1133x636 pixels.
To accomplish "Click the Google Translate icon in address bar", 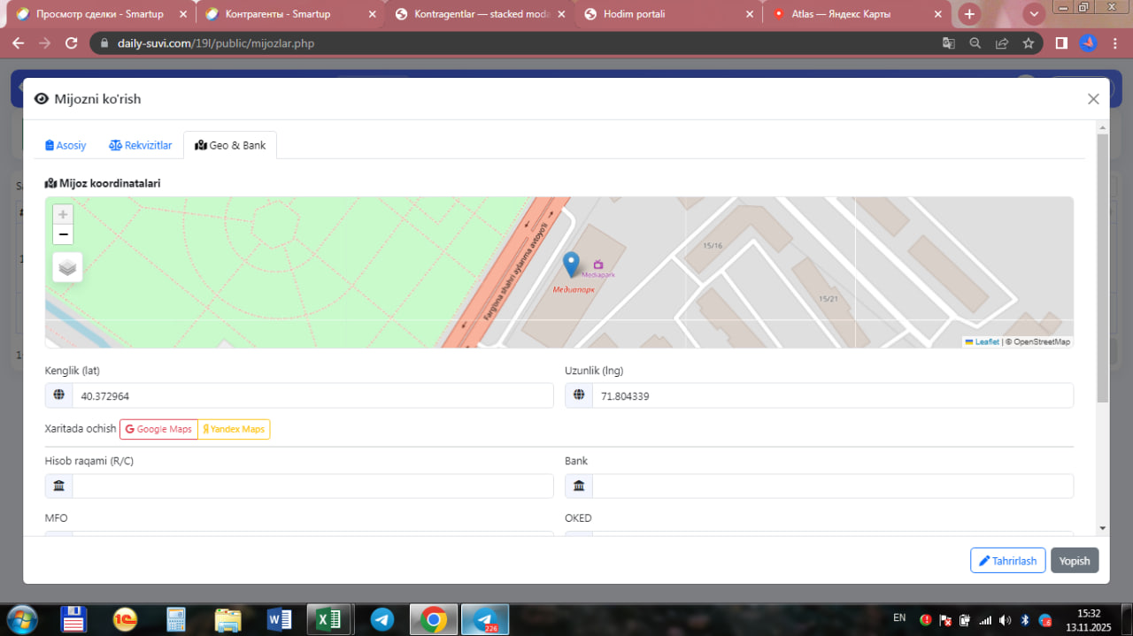I will pyautogui.click(x=948, y=43).
